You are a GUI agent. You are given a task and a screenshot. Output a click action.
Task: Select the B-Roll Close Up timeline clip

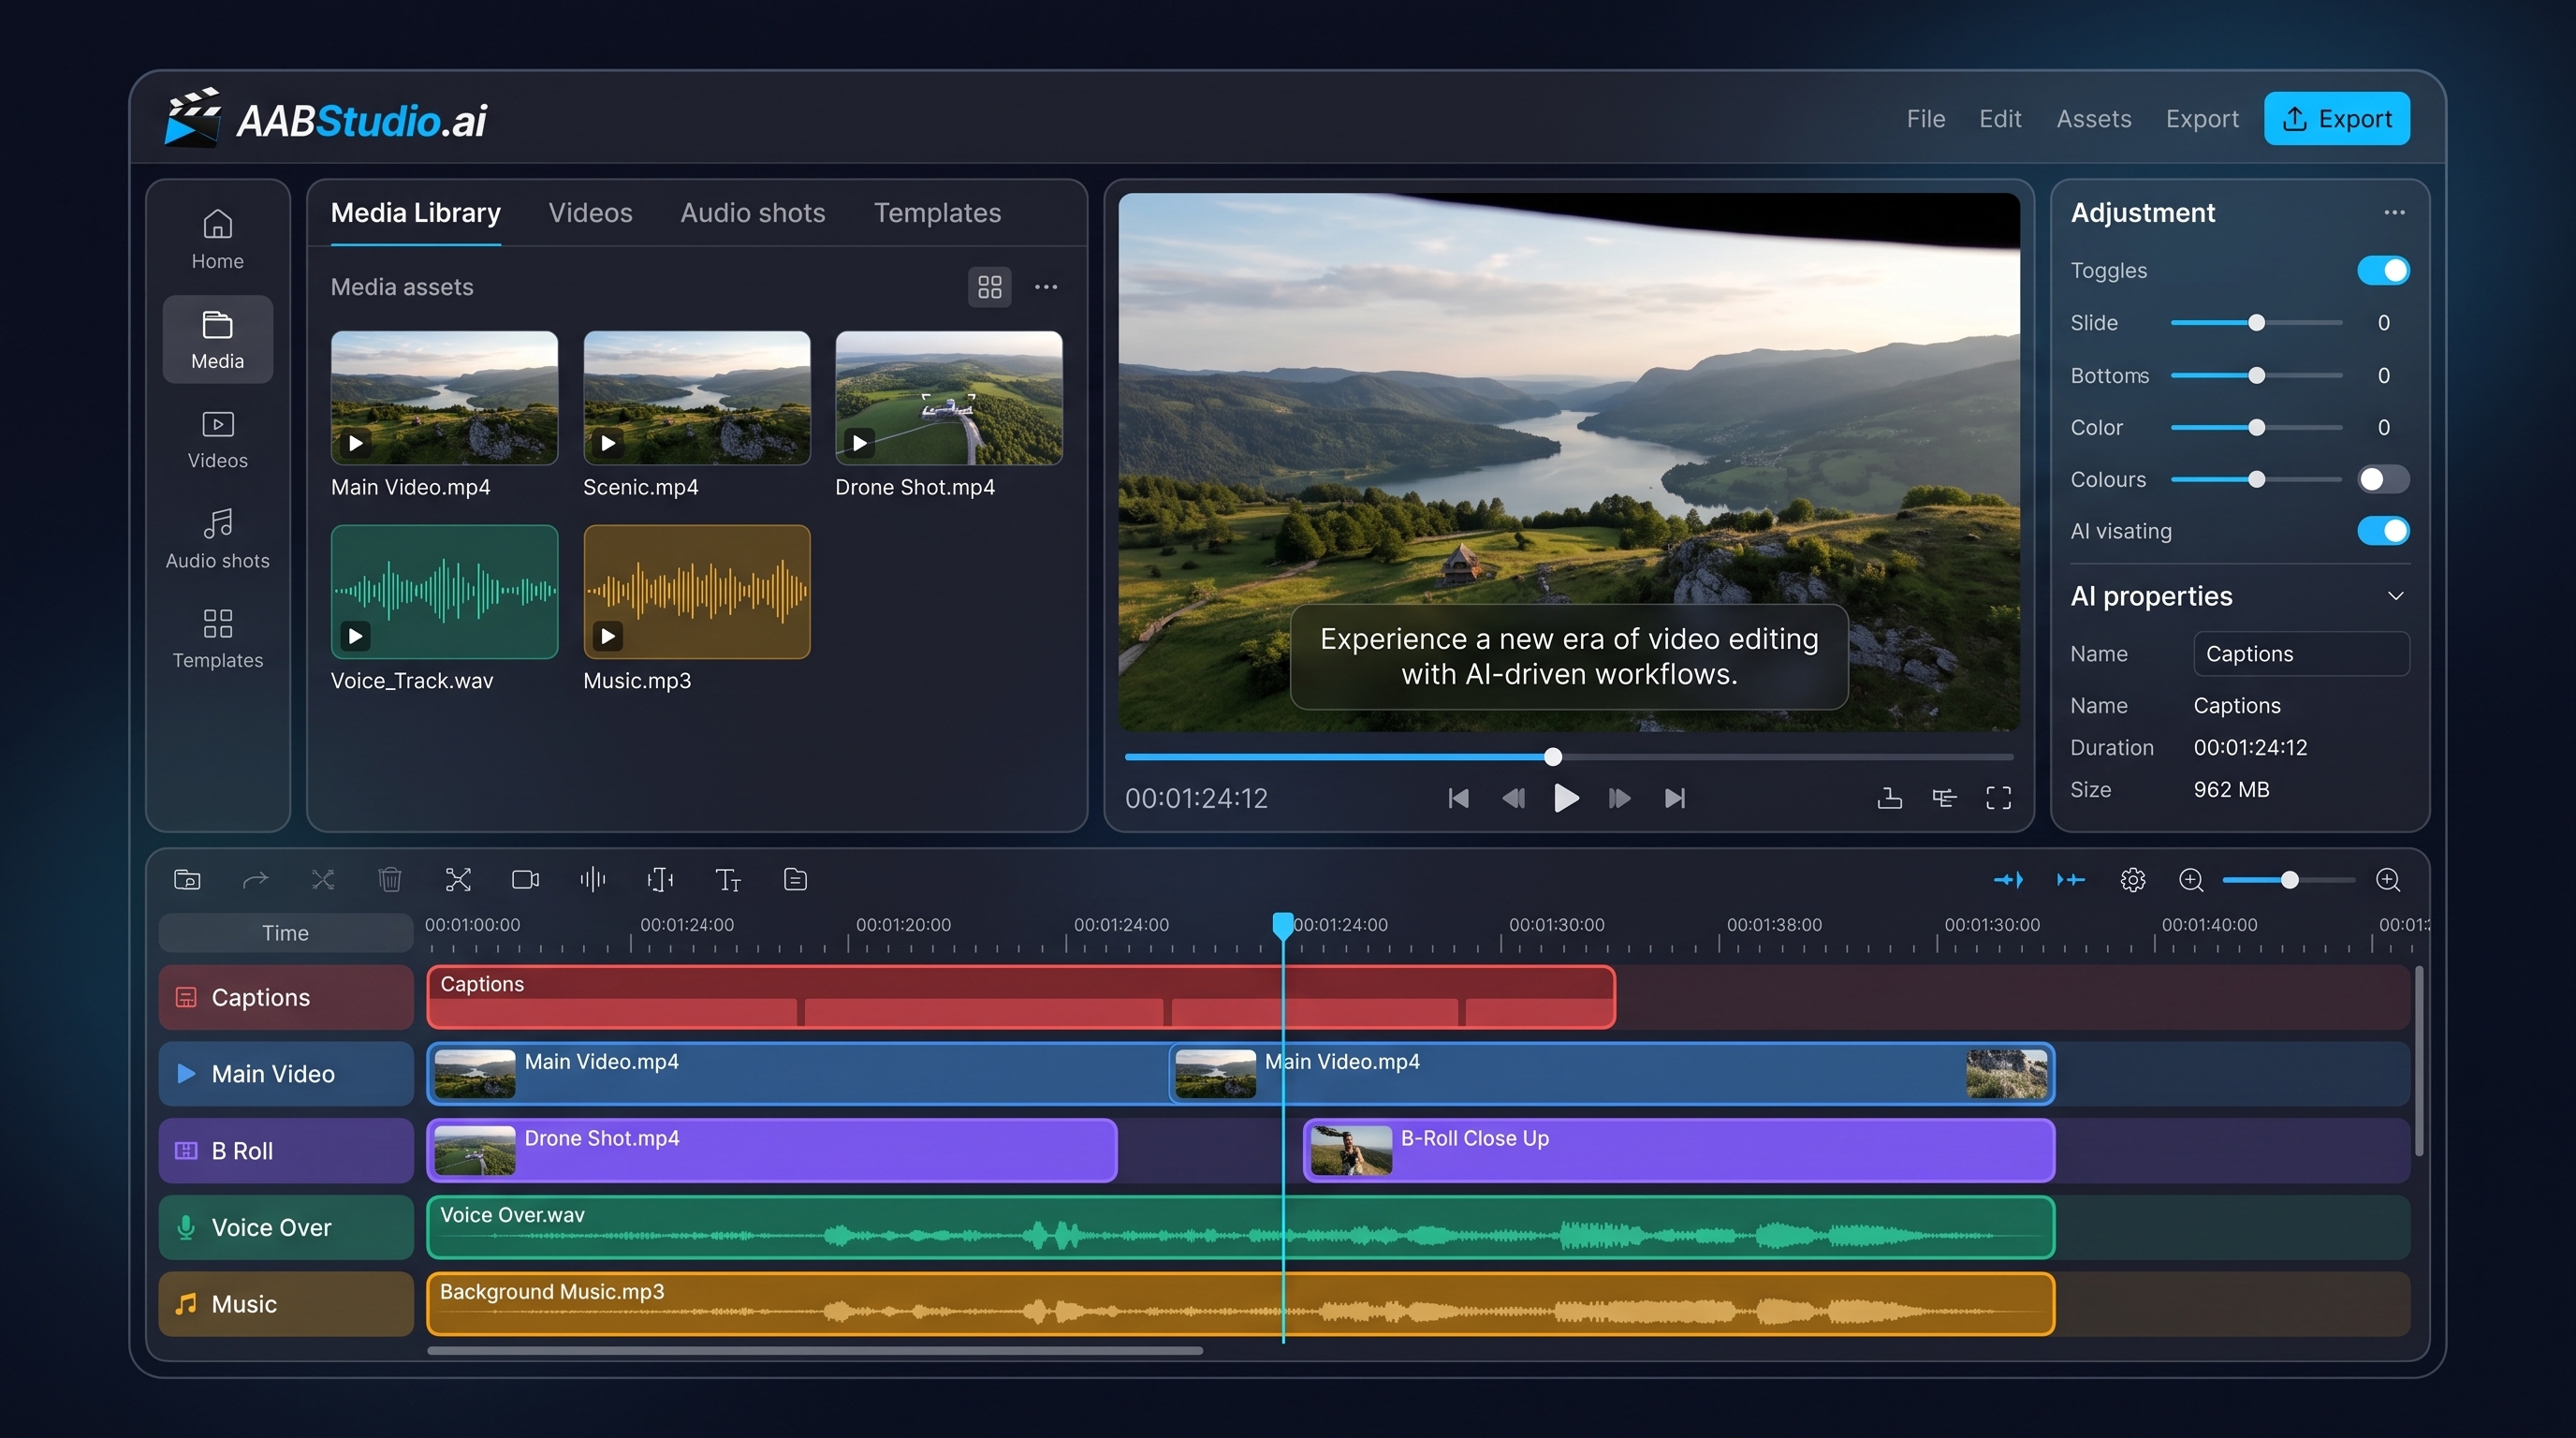(1678, 1150)
